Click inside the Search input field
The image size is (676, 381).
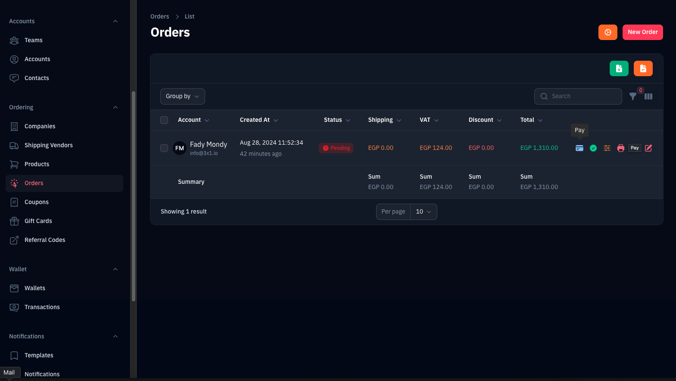[x=578, y=96]
